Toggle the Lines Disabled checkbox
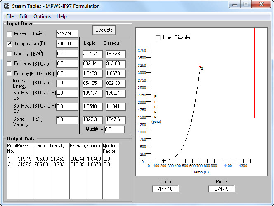 pos(158,37)
